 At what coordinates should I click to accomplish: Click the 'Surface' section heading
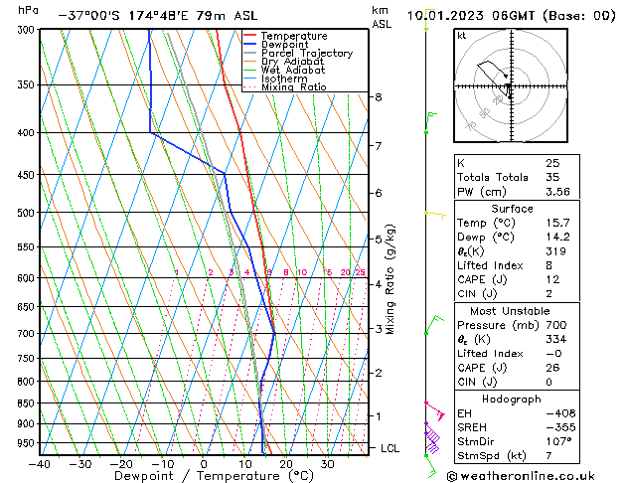coord(512,209)
